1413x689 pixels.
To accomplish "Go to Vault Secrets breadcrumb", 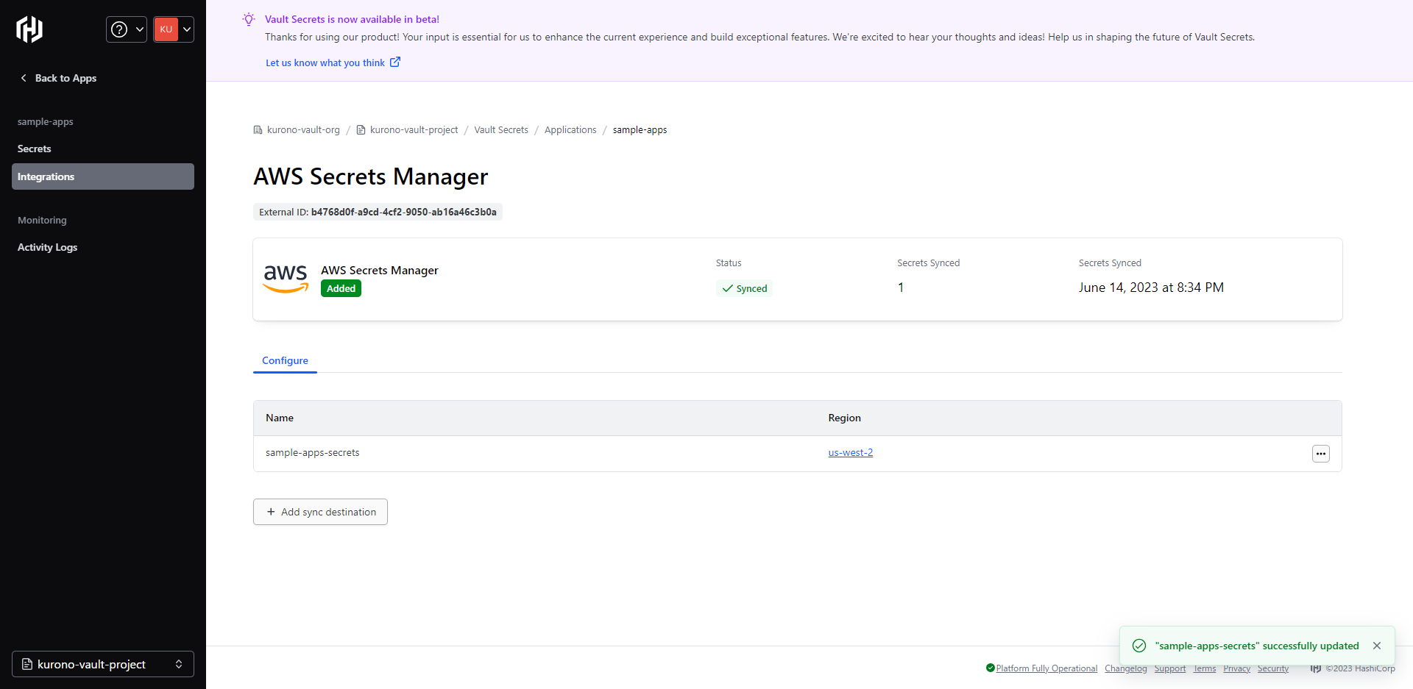I will click(x=501, y=130).
